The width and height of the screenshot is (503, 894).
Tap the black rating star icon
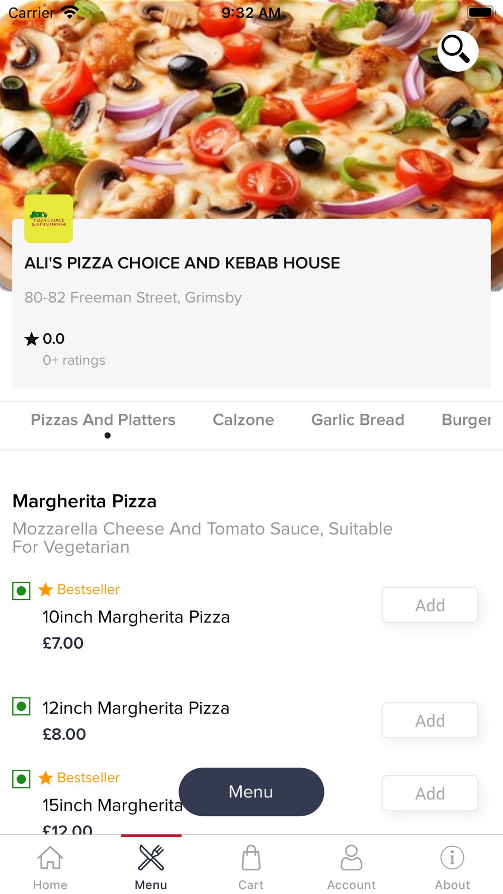coord(31,339)
